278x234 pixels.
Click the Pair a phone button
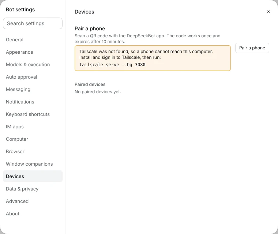(252, 48)
